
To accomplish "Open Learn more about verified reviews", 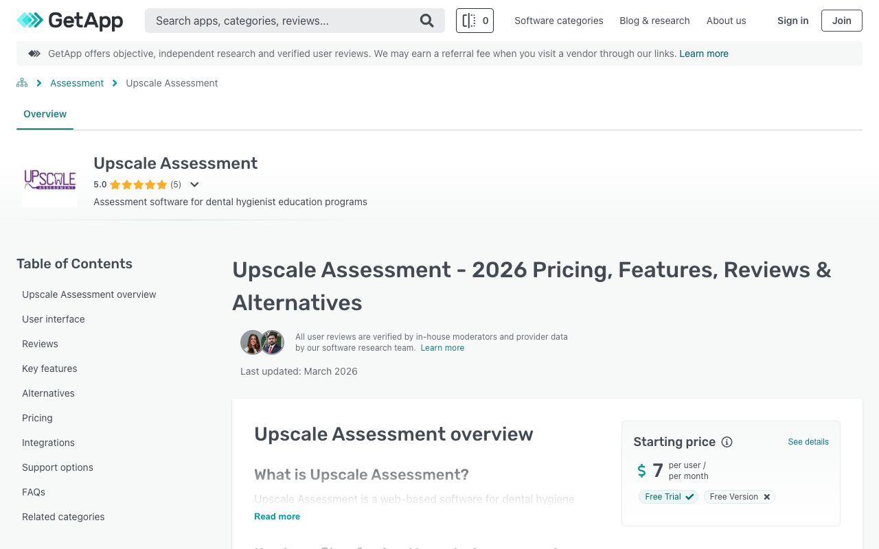I will [x=442, y=348].
